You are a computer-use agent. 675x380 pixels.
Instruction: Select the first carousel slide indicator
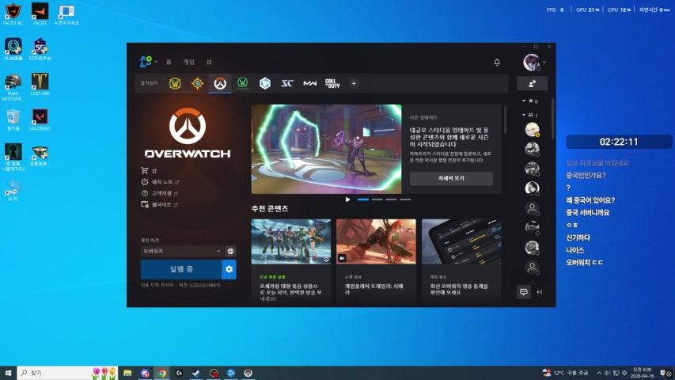(x=363, y=199)
